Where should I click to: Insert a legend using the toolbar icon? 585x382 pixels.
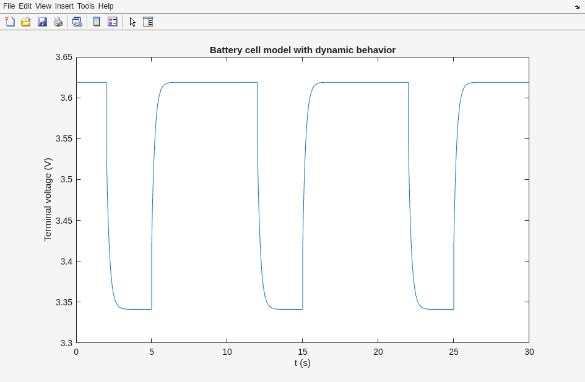pos(112,22)
